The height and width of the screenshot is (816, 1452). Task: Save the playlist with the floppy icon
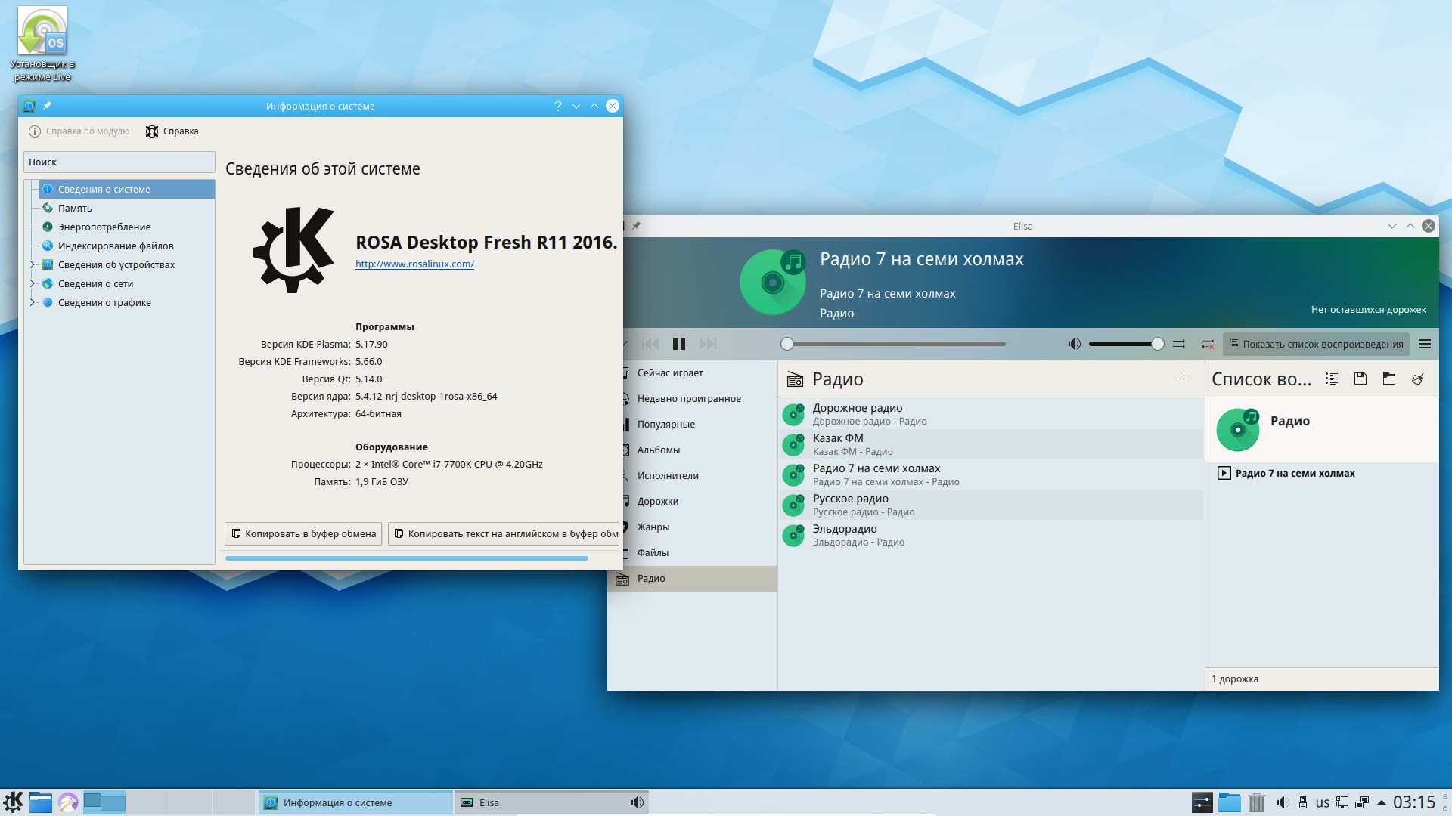pos(1360,379)
